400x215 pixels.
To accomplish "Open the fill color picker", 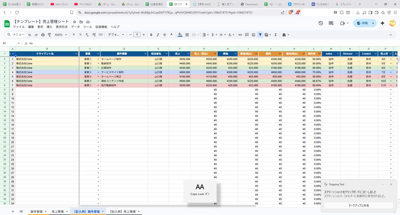I will click(180, 35).
